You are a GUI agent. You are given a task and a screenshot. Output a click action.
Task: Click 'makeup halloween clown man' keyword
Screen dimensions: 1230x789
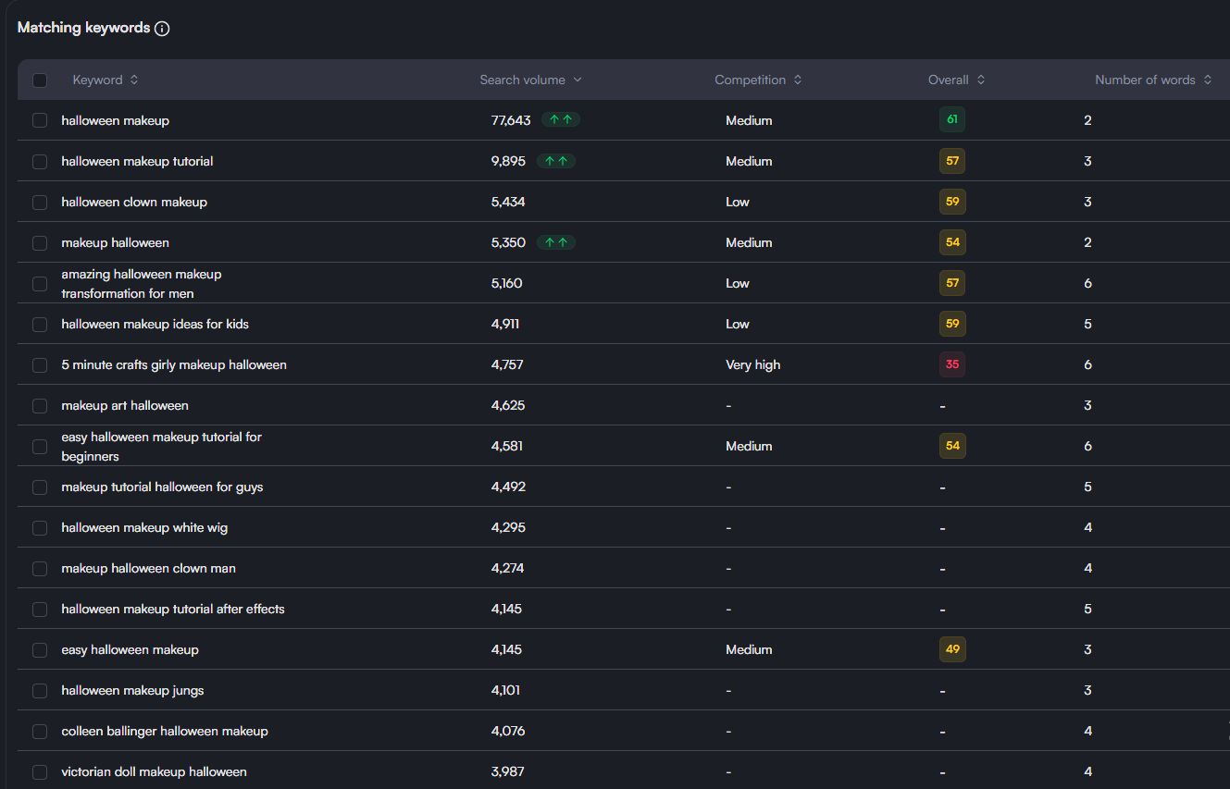pyautogui.click(x=149, y=569)
